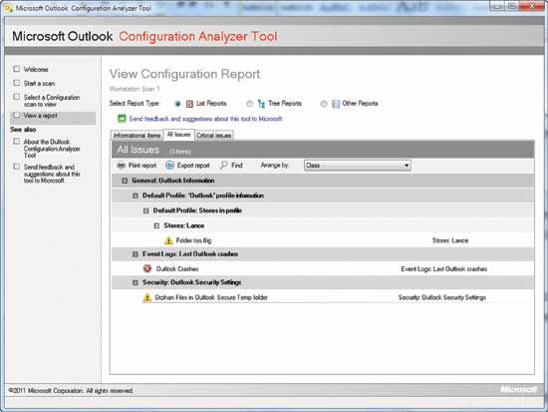Click Event Logs: Last Outlook crashes class value
The height and width of the screenshot is (412, 548).
point(443,268)
